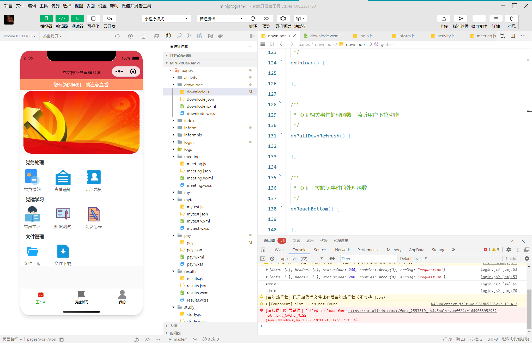Select the 小程序模式 dropdown option

click(x=166, y=19)
